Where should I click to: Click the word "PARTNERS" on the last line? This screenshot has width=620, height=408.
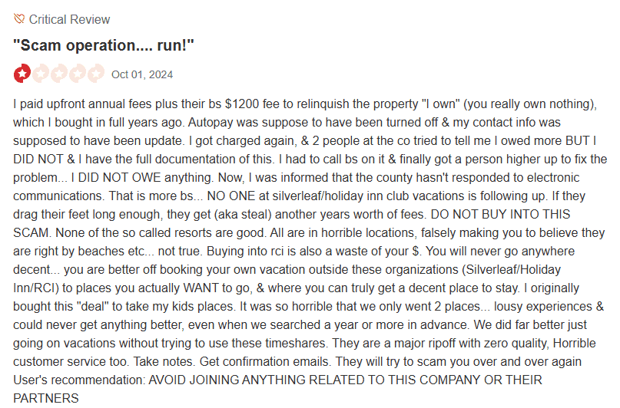46,398
